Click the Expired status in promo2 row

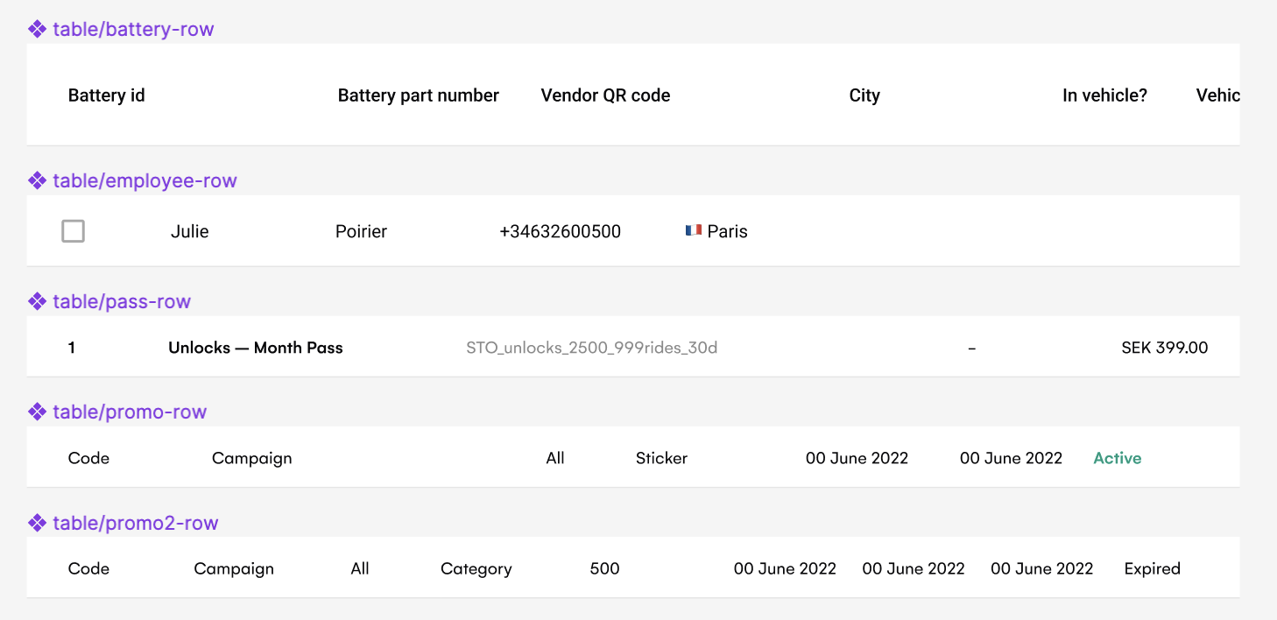pyautogui.click(x=1153, y=568)
